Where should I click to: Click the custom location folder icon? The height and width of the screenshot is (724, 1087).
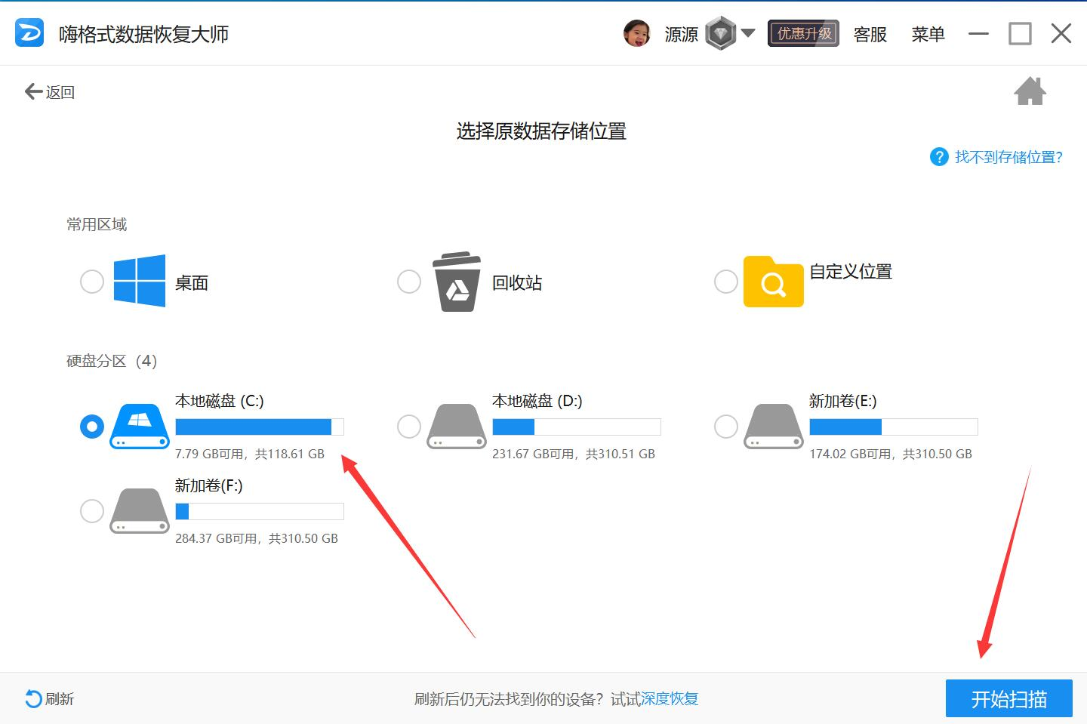coord(773,282)
